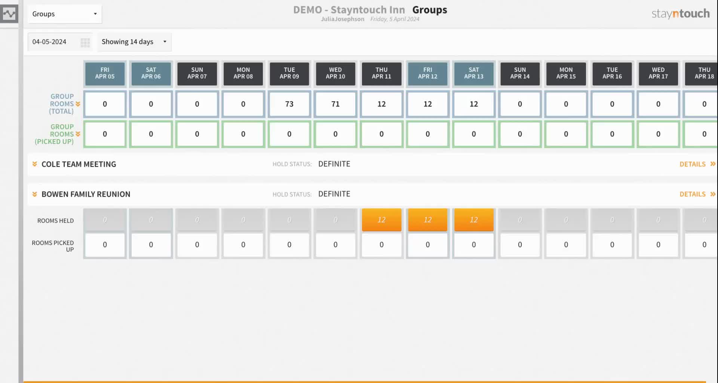Select the TUE APR 09 column header
The width and height of the screenshot is (718, 383).
coord(289,73)
